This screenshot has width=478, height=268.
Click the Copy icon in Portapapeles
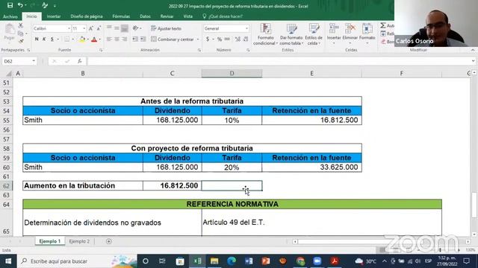click(20, 33)
